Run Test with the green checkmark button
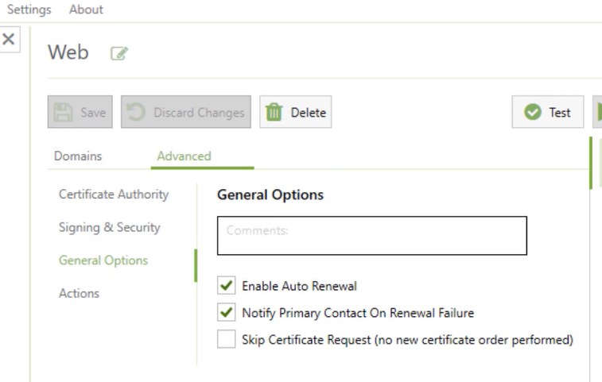Screen dimensions: 602x382 pyautogui.click(x=548, y=112)
